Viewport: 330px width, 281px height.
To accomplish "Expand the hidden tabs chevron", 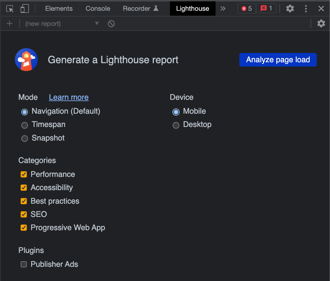I will coord(223,8).
